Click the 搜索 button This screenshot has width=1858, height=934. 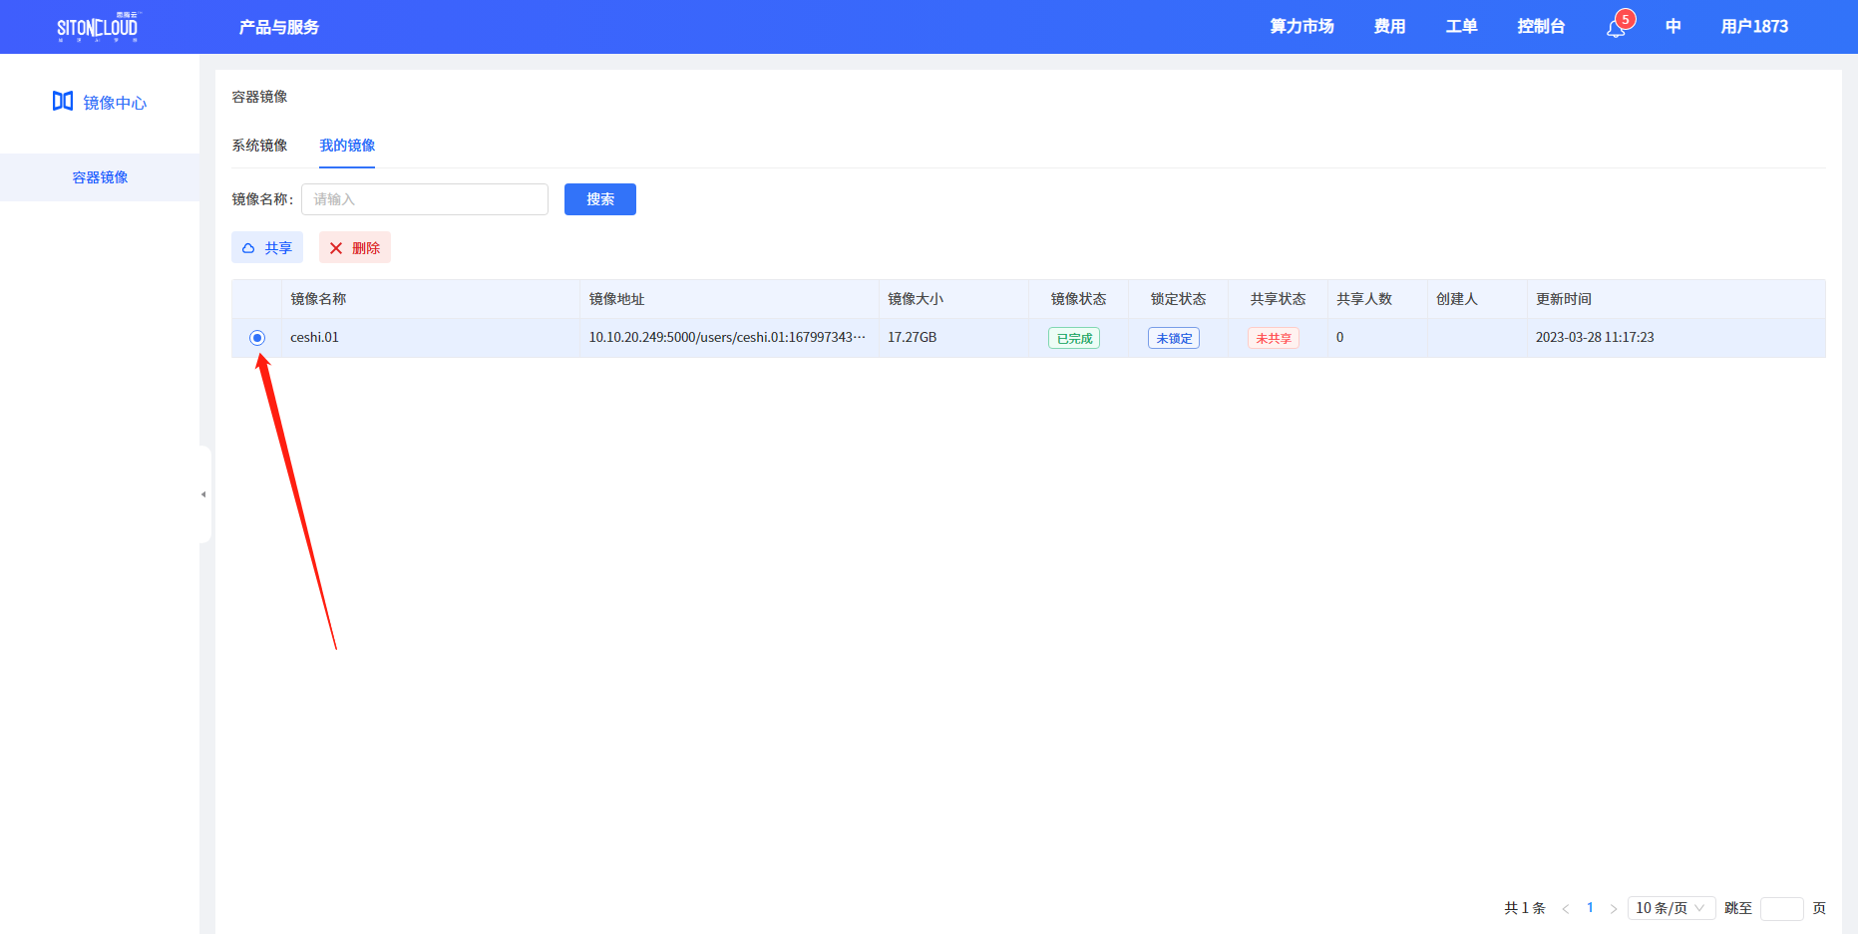coord(600,199)
